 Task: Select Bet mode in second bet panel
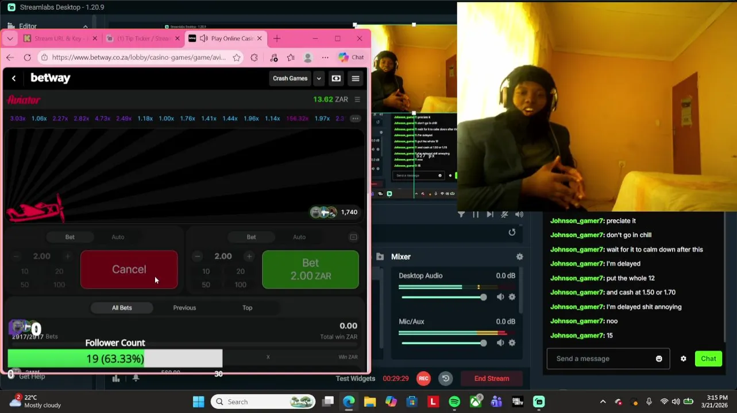pos(251,237)
